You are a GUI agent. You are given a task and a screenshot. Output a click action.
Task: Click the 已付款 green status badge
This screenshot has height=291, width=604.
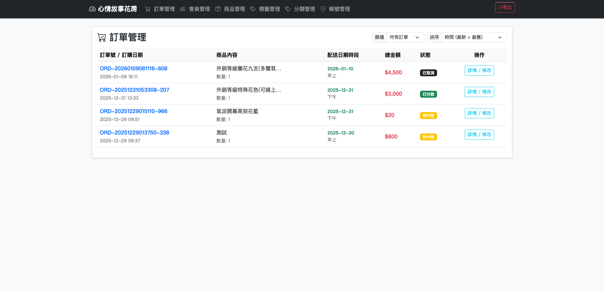[x=428, y=94]
